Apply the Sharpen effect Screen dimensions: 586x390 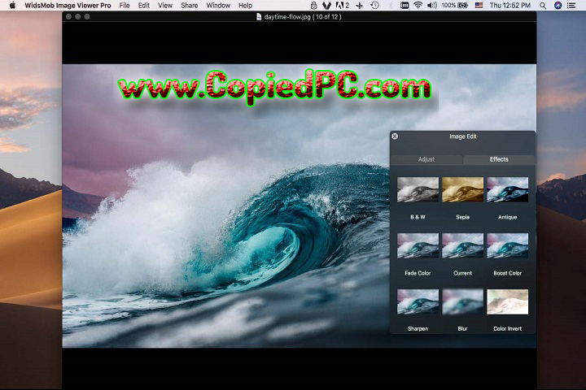pyautogui.click(x=418, y=302)
